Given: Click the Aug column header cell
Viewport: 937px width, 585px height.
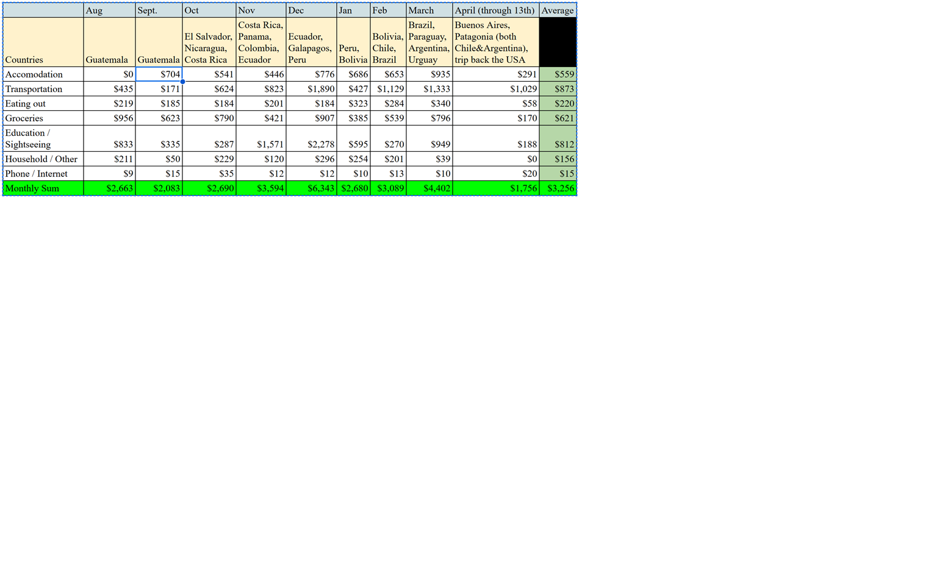Looking at the screenshot, I should 109,10.
